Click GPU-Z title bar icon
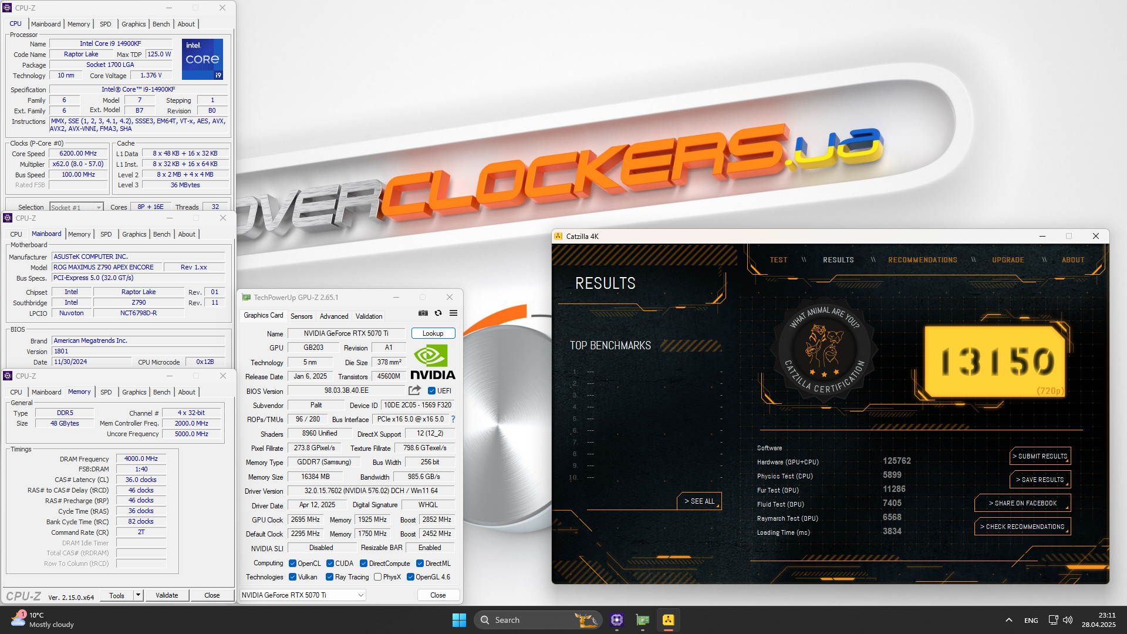The width and height of the screenshot is (1127, 634). tap(247, 298)
